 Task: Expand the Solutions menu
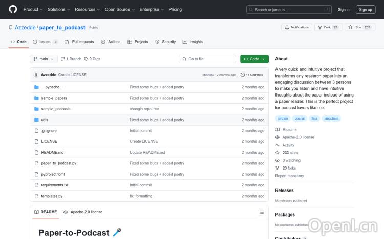click(58, 9)
